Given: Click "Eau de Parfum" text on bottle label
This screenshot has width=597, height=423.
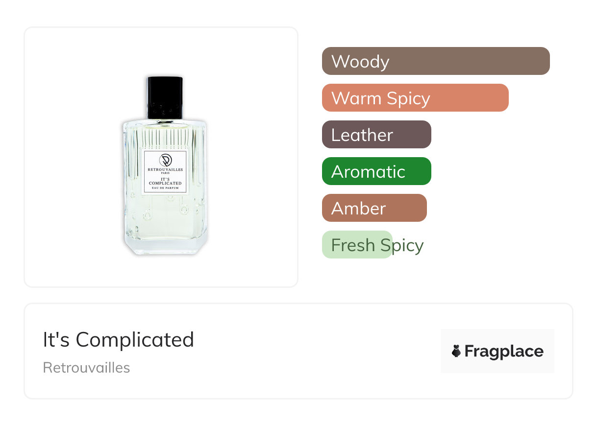Looking at the screenshot, I should [165, 188].
